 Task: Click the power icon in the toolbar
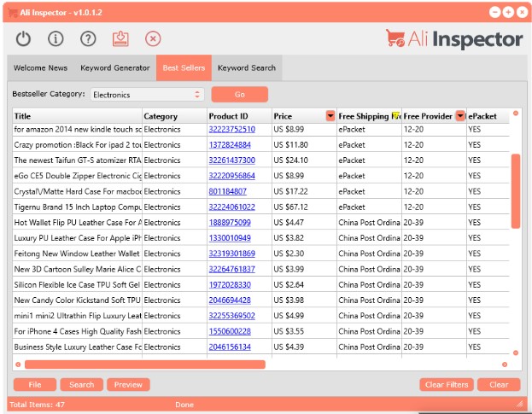(24, 38)
